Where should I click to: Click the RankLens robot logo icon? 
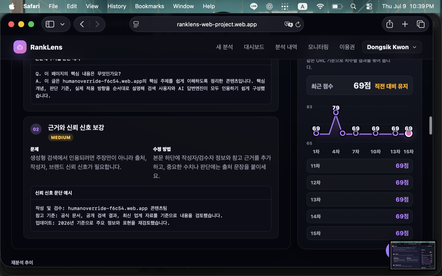click(x=20, y=47)
